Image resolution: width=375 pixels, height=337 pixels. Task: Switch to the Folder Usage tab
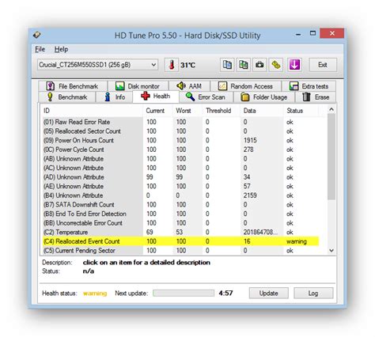coord(264,97)
